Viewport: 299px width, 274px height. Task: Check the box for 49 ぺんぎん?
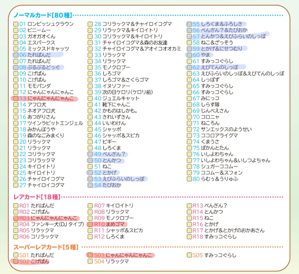(x=90, y=154)
